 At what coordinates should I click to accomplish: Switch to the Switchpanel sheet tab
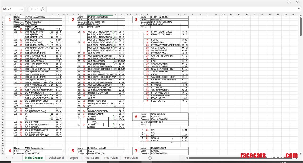click(x=56, y=158)
